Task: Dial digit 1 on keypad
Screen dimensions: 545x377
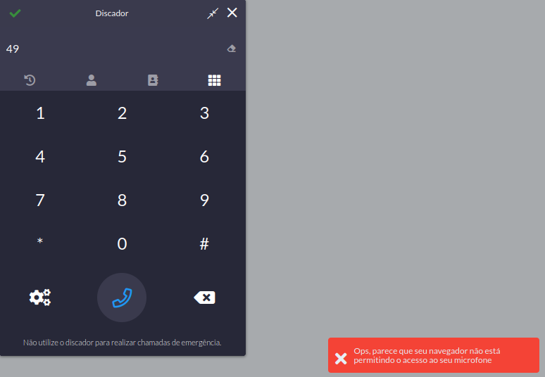Action: coord(40,113)
